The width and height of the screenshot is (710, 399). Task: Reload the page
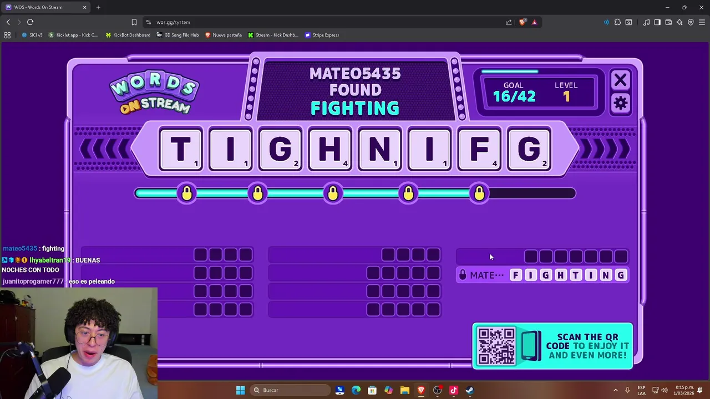point(30,22)
